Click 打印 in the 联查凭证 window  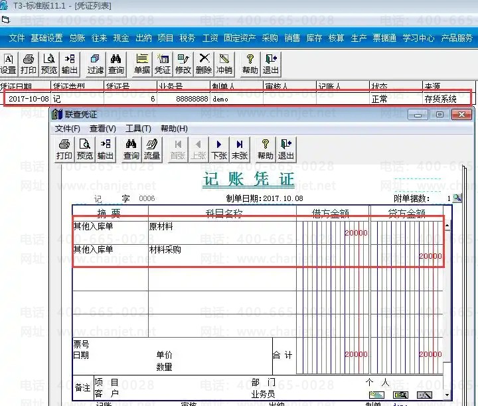[64, 149]
